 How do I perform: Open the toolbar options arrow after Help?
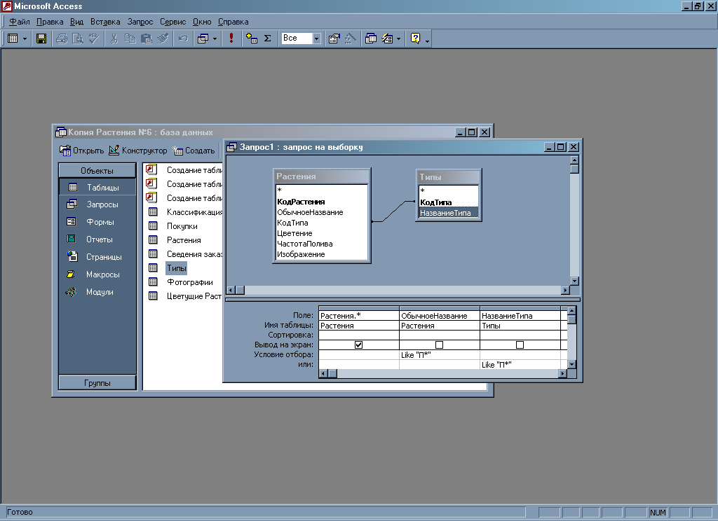coord(427,40)
